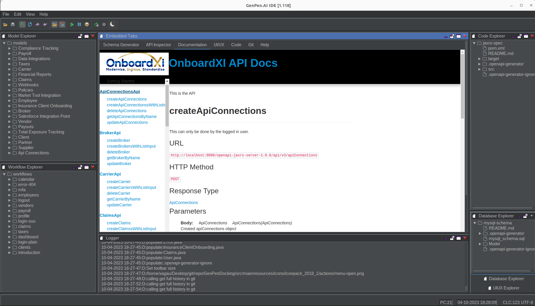Open the ApiConnectionsApi docs link
This screenshot has height=306, width=535.
coord(120,92)
